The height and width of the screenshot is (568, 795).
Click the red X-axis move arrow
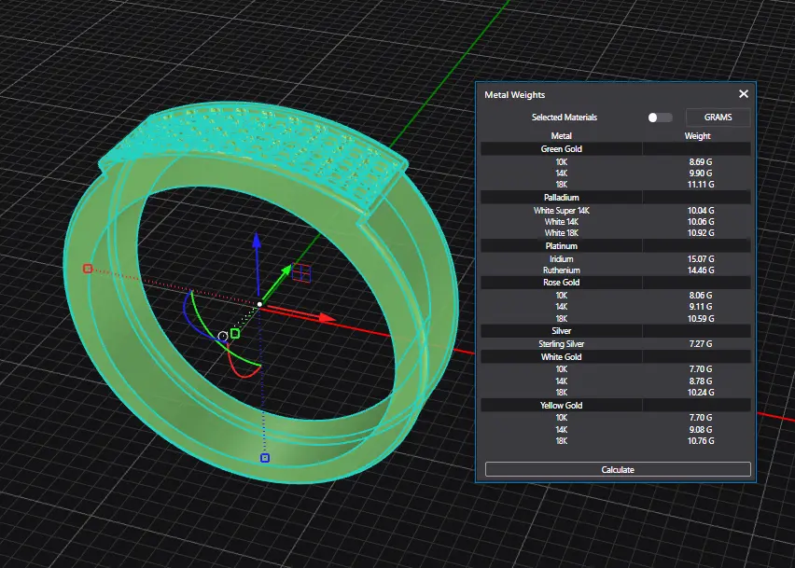[x=323, y=318]
